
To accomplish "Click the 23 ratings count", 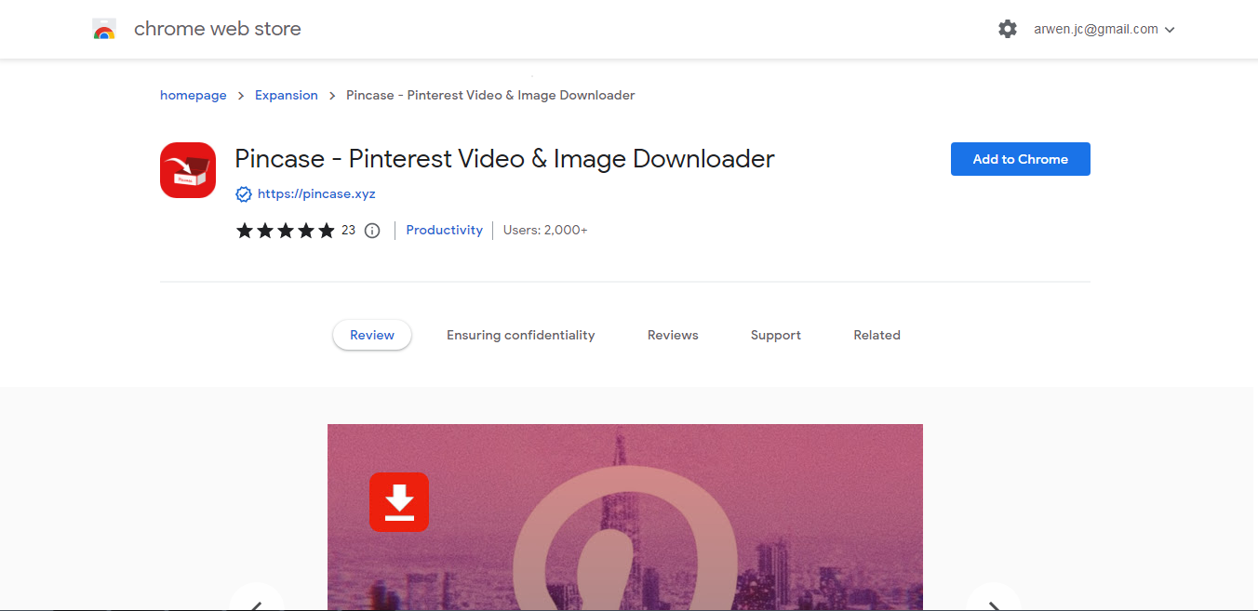I will click(348, 230).
